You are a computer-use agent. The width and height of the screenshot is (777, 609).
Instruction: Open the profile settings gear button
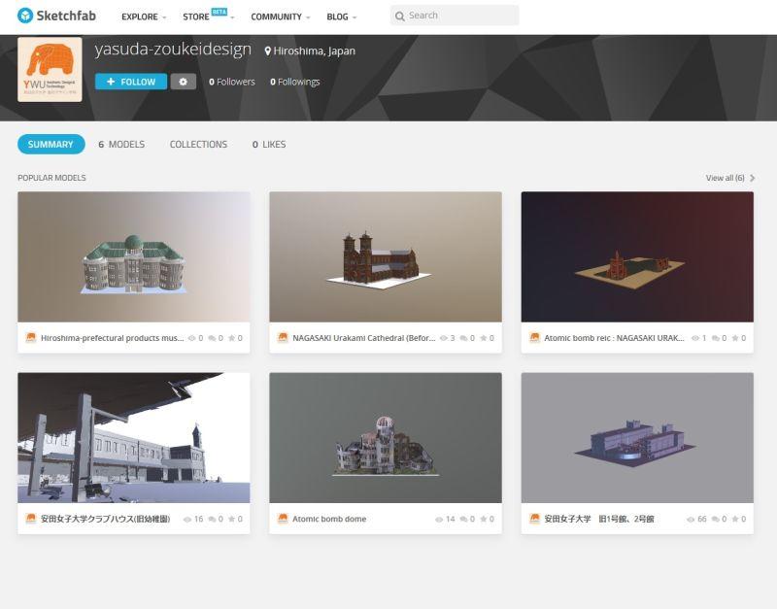[x=184, y=82]
